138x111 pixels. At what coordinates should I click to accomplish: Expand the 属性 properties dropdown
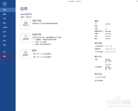click(97, 21)
